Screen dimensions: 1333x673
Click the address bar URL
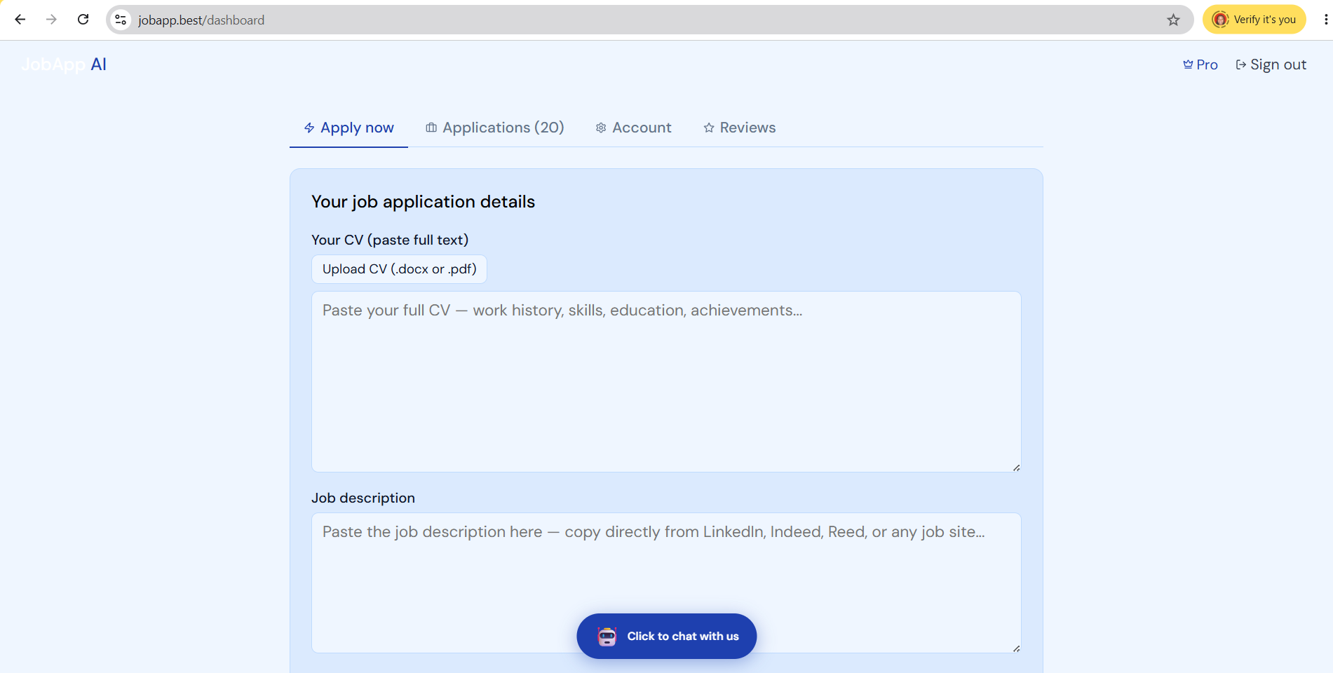[x=201, y=20]
